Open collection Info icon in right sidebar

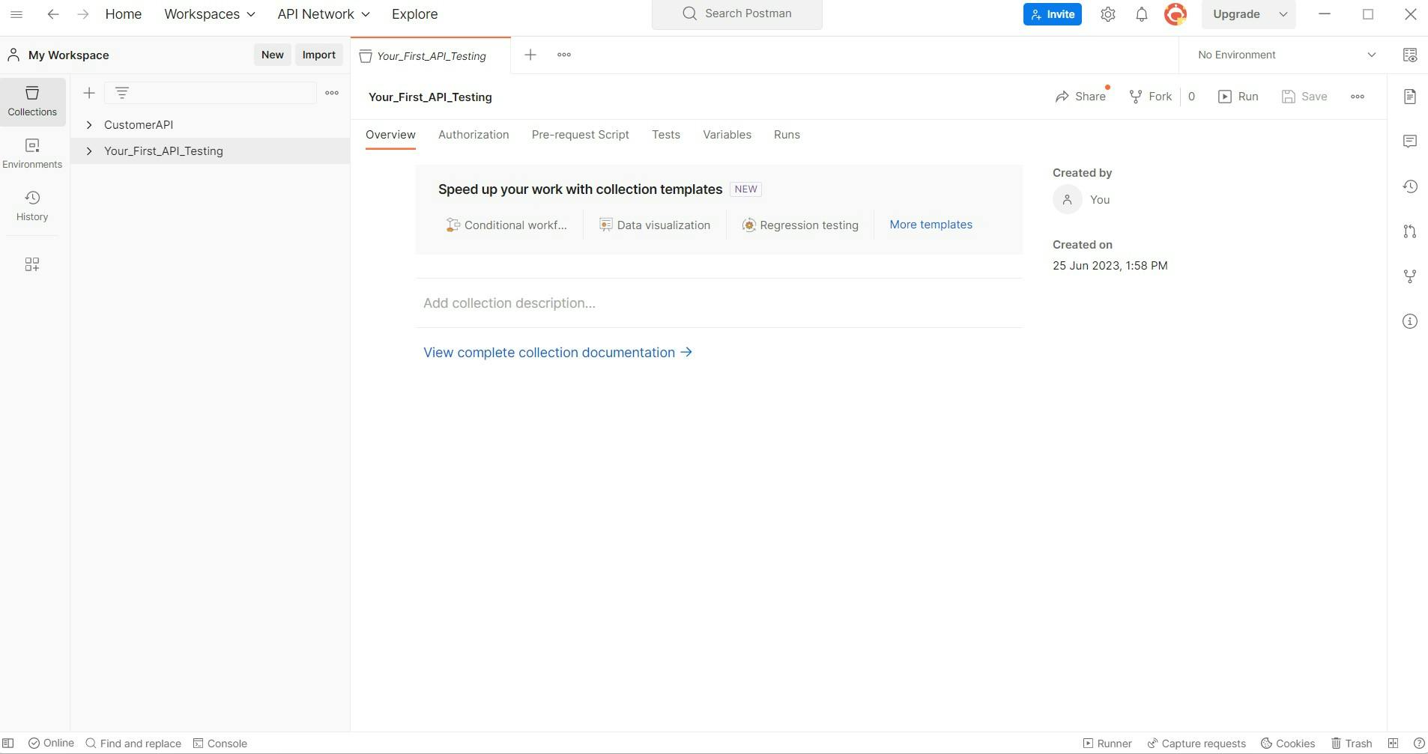1410,321
